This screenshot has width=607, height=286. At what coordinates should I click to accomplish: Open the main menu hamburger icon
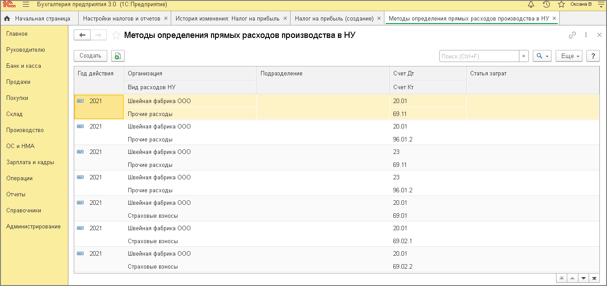25,4
